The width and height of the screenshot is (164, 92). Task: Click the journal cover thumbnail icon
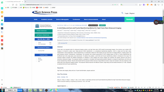[37, 26]
